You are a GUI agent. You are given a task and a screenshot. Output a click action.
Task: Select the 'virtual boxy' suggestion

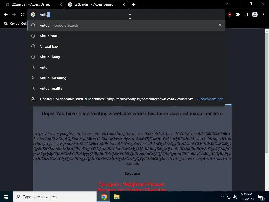click(126, 57)
